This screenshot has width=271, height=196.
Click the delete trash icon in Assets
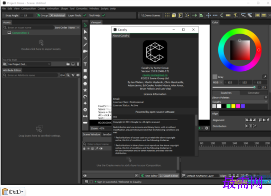[x=78, y=64]
